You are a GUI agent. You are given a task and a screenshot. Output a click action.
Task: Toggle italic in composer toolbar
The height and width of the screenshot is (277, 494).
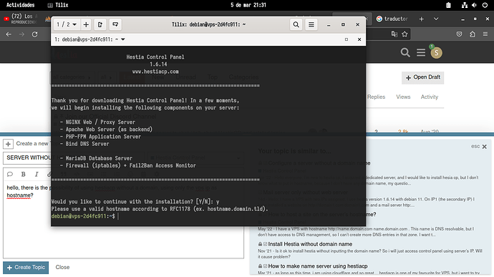click(x=37, y=174)
